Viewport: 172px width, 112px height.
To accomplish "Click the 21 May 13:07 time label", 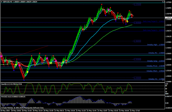I will [103, 111].
